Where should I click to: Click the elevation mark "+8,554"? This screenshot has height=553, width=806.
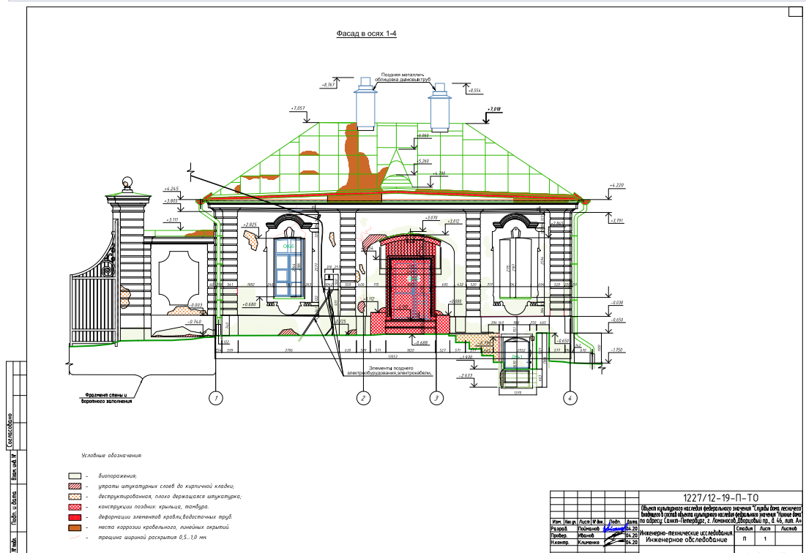[x=474, y=91]
